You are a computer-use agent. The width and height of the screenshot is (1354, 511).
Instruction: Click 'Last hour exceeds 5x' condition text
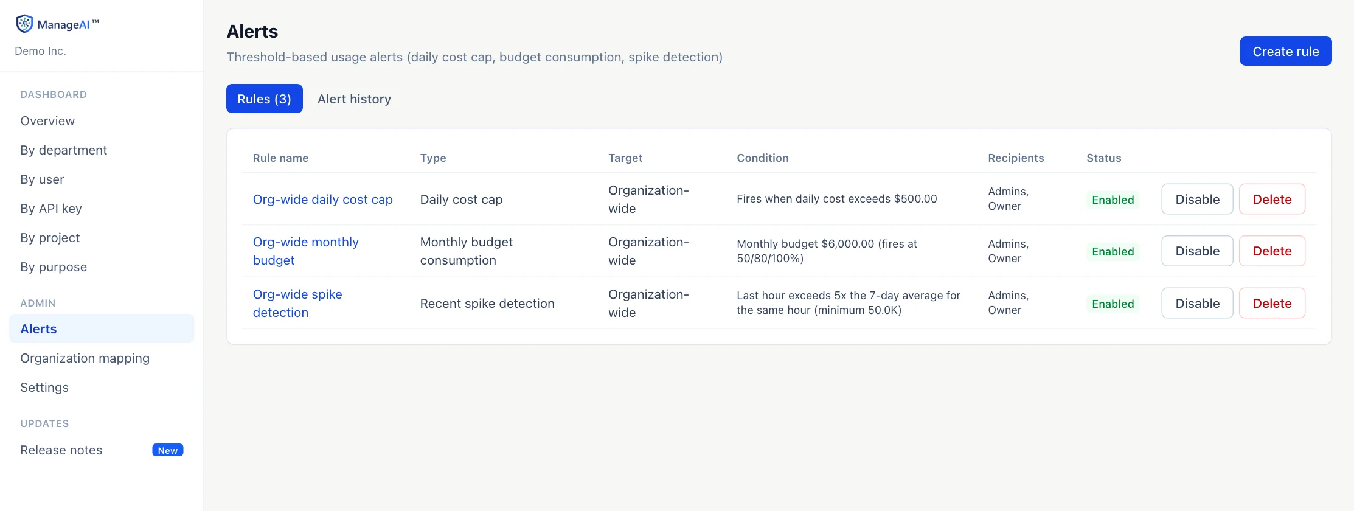point(849,303)
